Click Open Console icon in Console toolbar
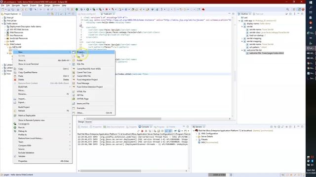Viewport: 316px width, 177px height. 186,131
